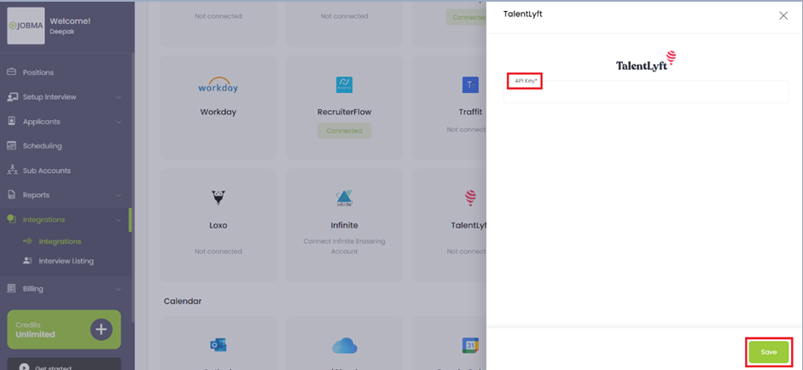Click the Google Calendar icon
This screenshot has width=803, height=370.
click(470, 345)
